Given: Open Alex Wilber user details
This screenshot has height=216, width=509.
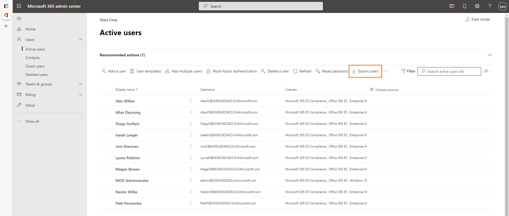Looking at the screenshot, I should click(x=125, y=101).
